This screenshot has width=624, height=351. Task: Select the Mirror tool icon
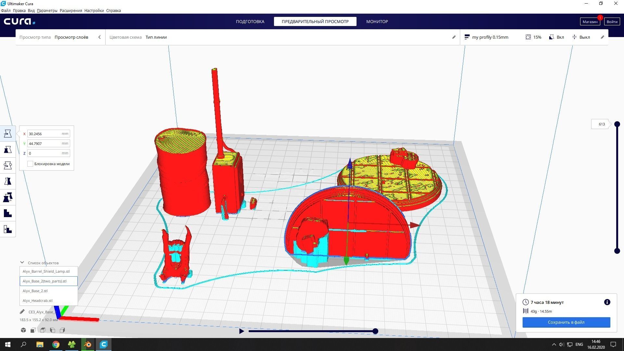click(x=8, y=181)
